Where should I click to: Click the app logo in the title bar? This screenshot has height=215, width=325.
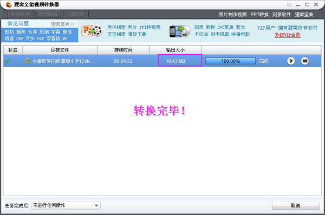point(8,4)
